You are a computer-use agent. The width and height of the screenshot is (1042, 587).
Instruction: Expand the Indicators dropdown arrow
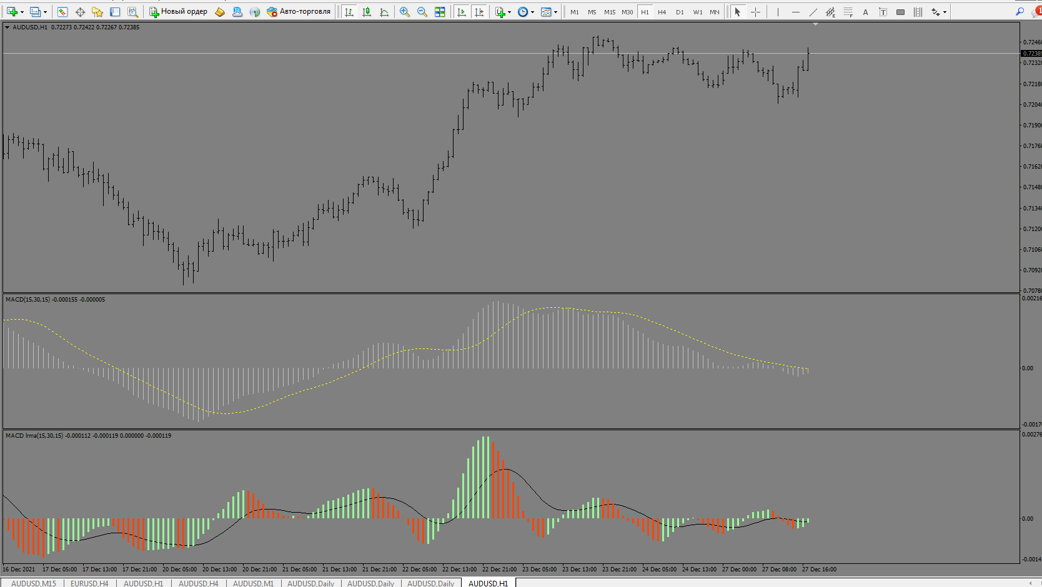(x=510, y=12)
